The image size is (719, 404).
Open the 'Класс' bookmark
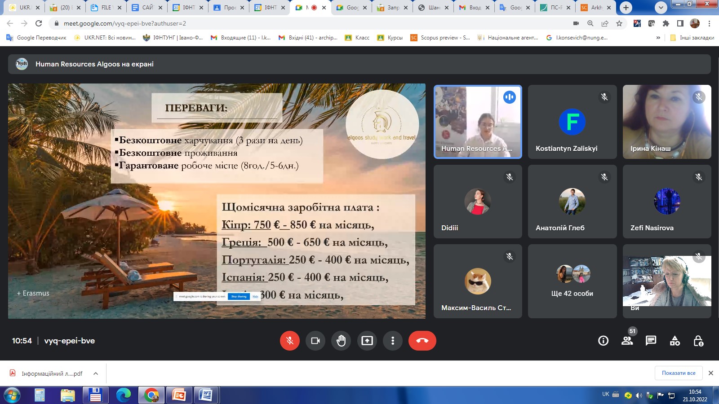(357, 38)
